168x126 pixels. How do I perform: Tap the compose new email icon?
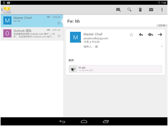[119, 10]
